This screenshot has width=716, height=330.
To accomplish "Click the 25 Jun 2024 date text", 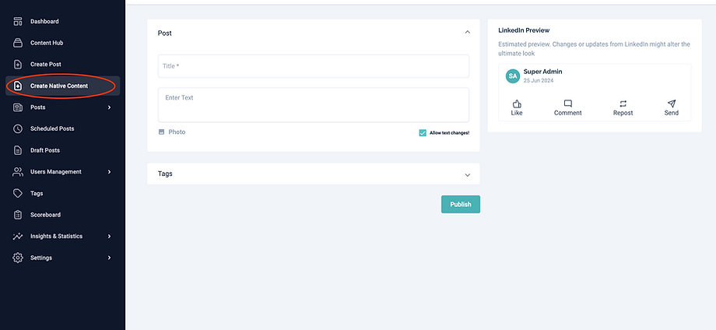I will [539, 80].
